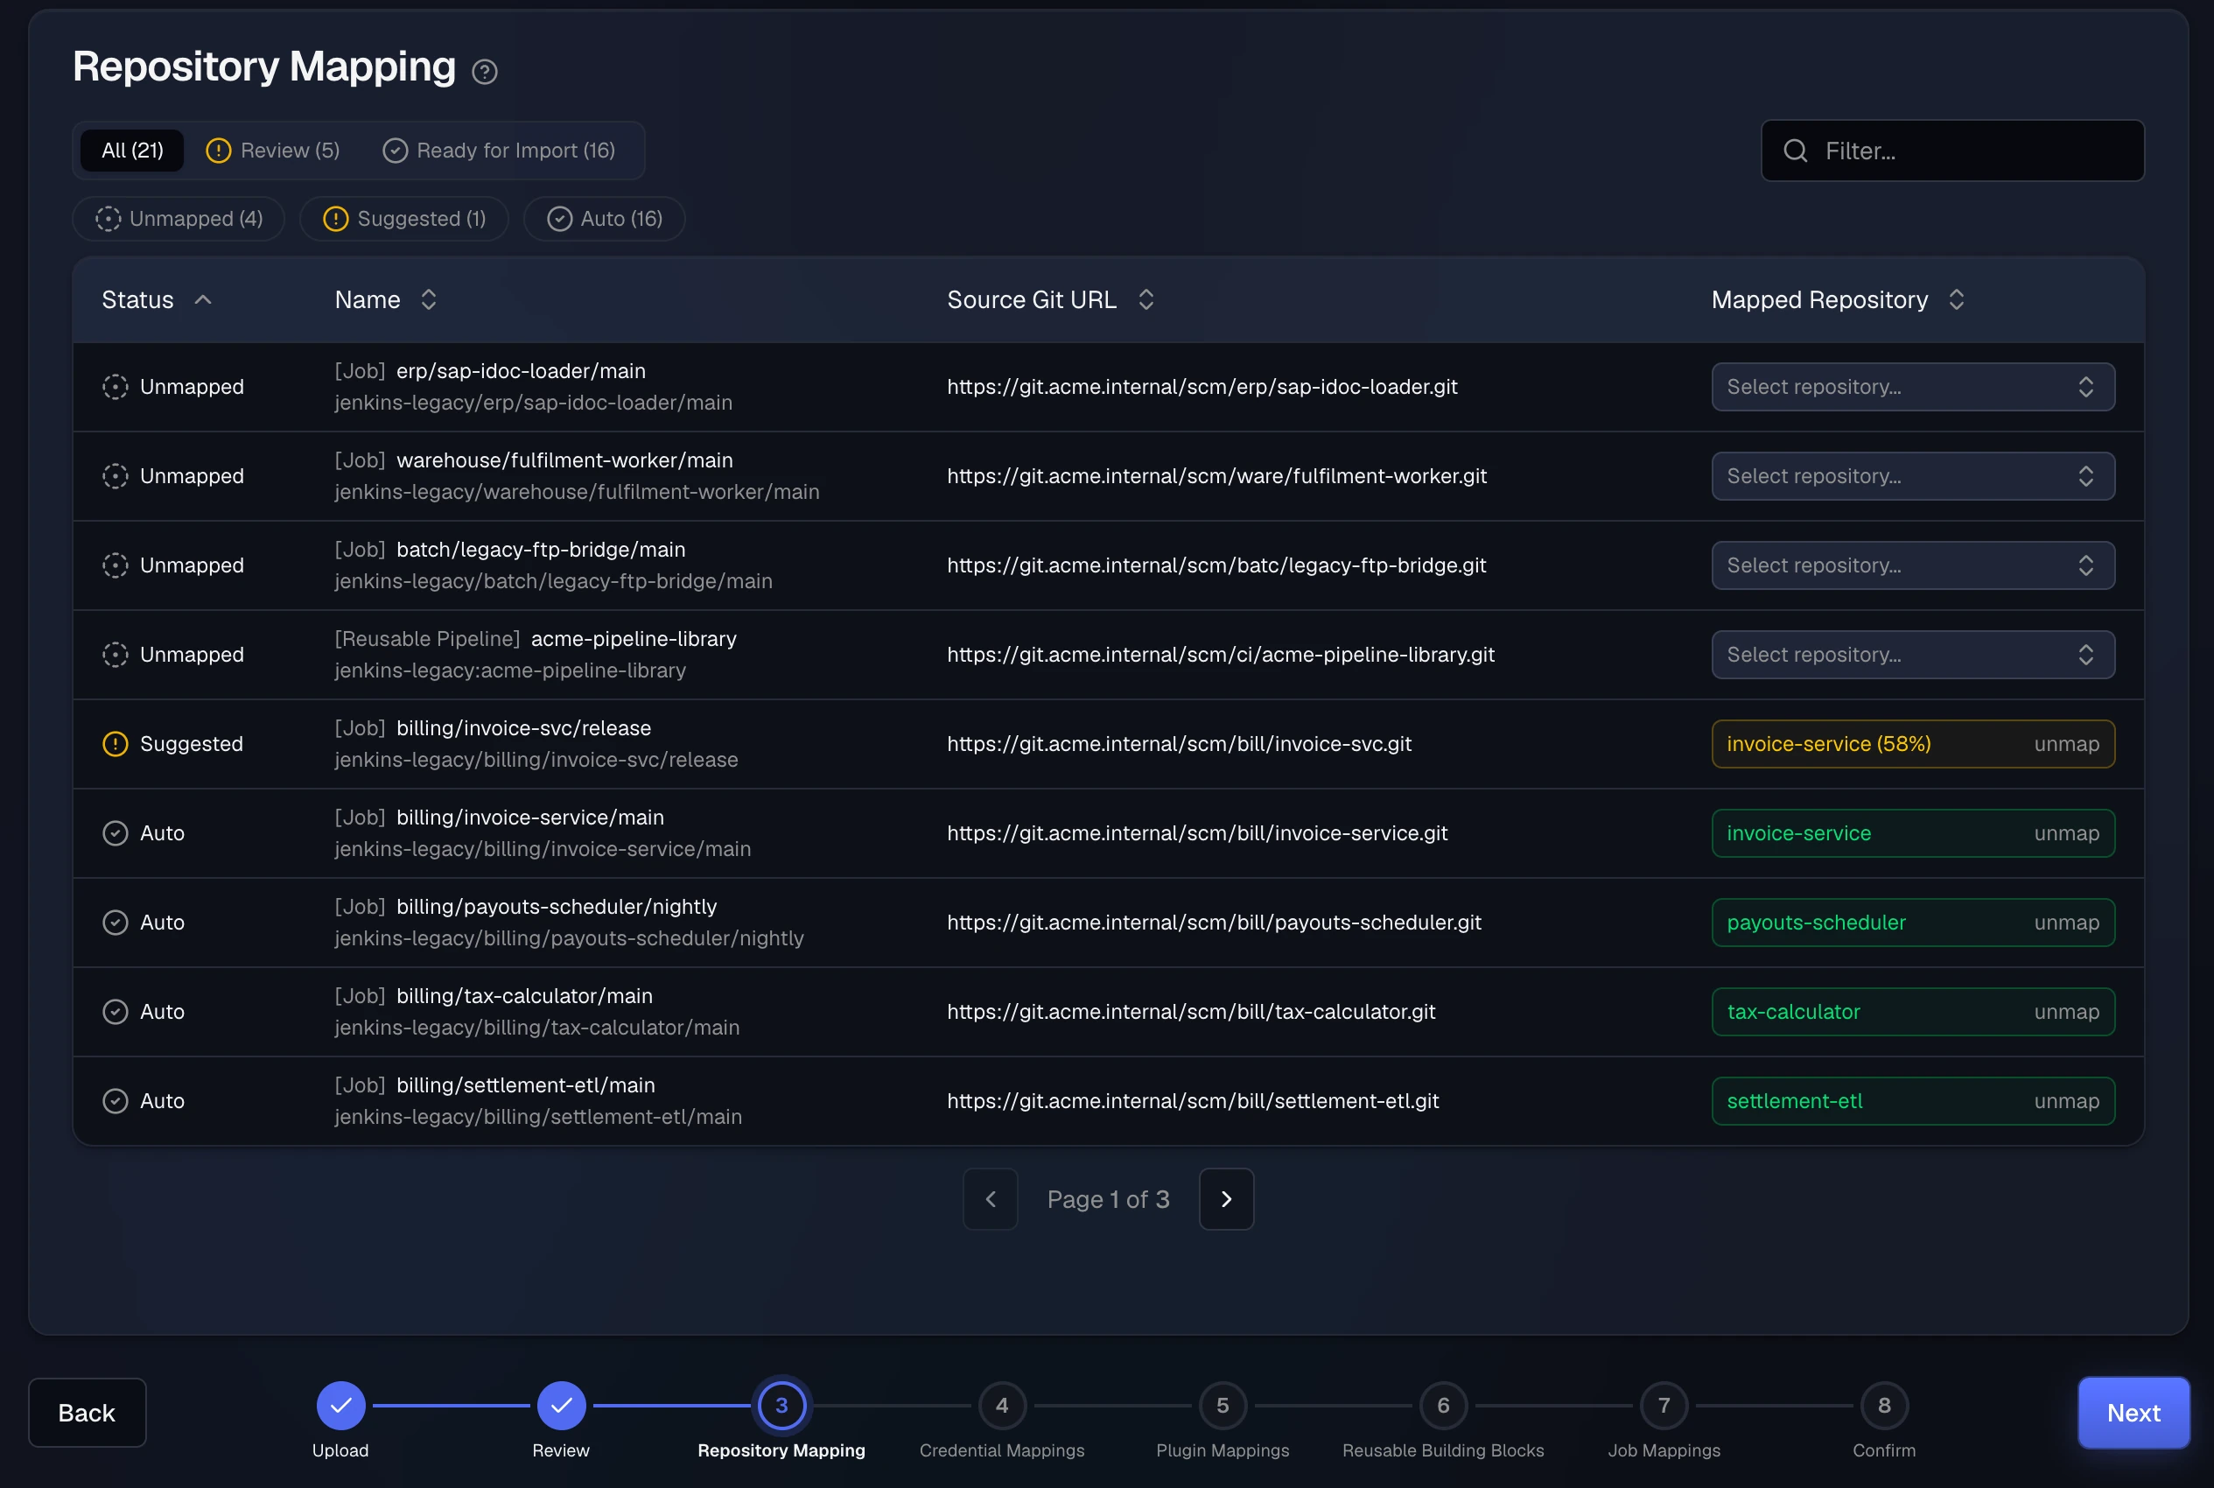Switch to the Review (5) tab
2214x1488 pixels.
pyautogui.click(x=273, y=151)
